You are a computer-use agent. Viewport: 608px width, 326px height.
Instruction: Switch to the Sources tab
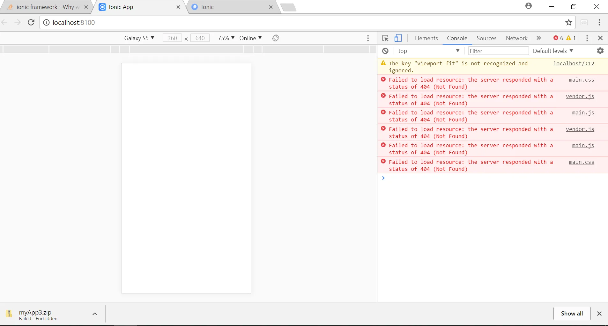(486, 38)
